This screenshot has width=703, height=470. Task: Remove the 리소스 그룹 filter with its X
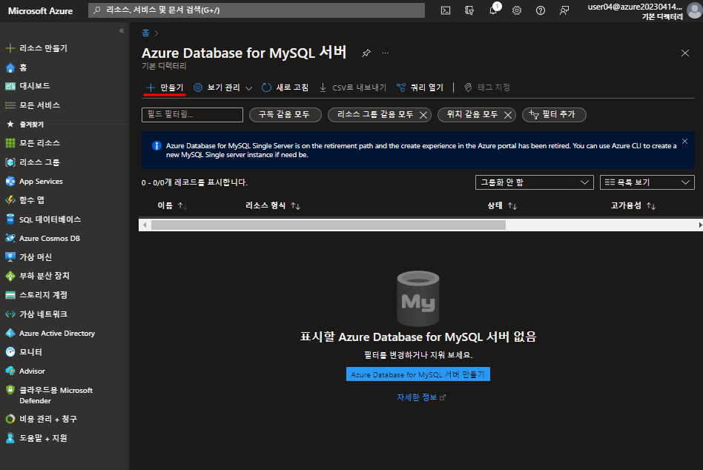423,115
